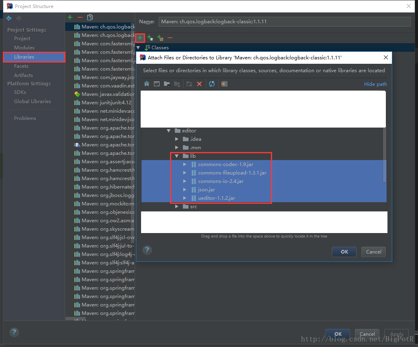Click the file tree vertical scrollbar
Viewport: 418px width, 347px height.
(x=384, y=155)
